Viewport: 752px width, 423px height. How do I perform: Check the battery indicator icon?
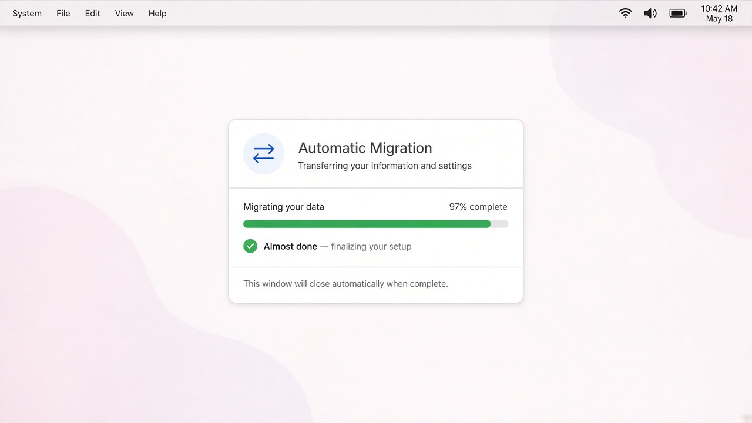(x=678, y=13)
